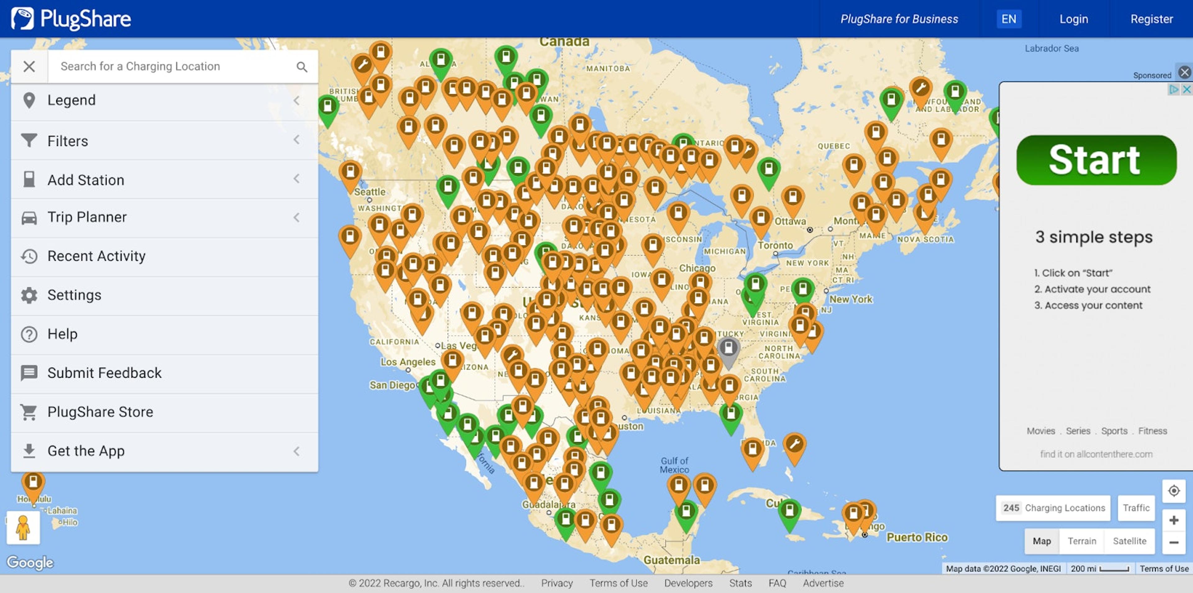1193x593 pixels.
Task: Expand the Trip Planner chevron
Action: coord(297,217)
